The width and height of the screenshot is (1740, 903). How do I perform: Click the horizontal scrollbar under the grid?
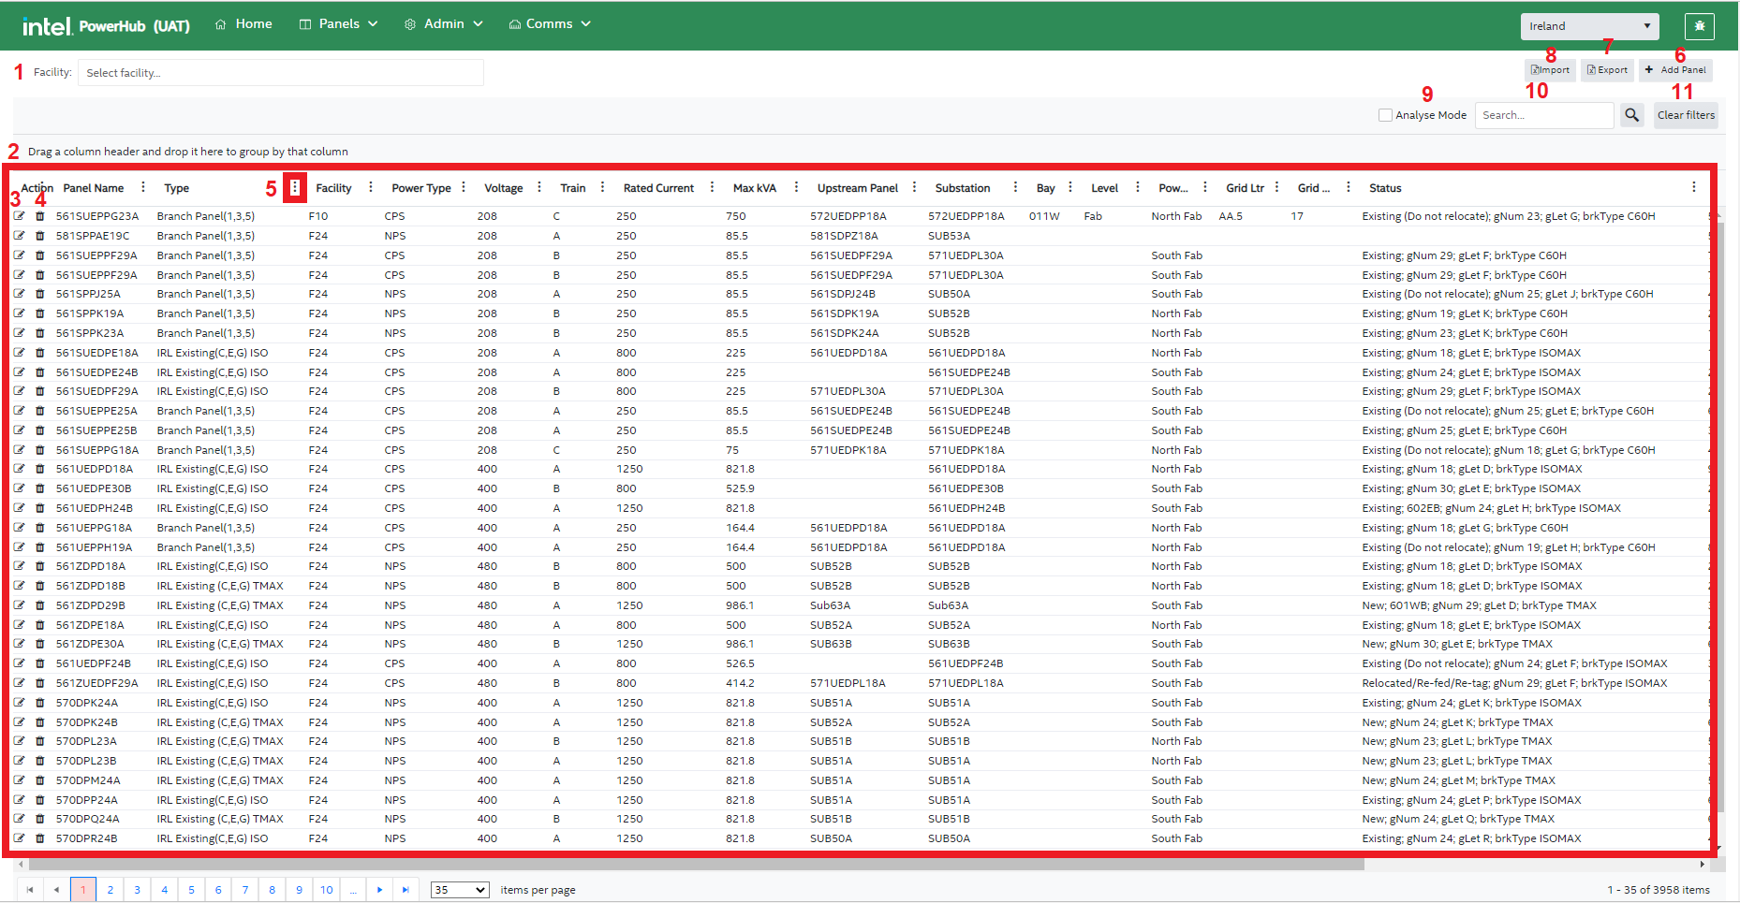693,865
